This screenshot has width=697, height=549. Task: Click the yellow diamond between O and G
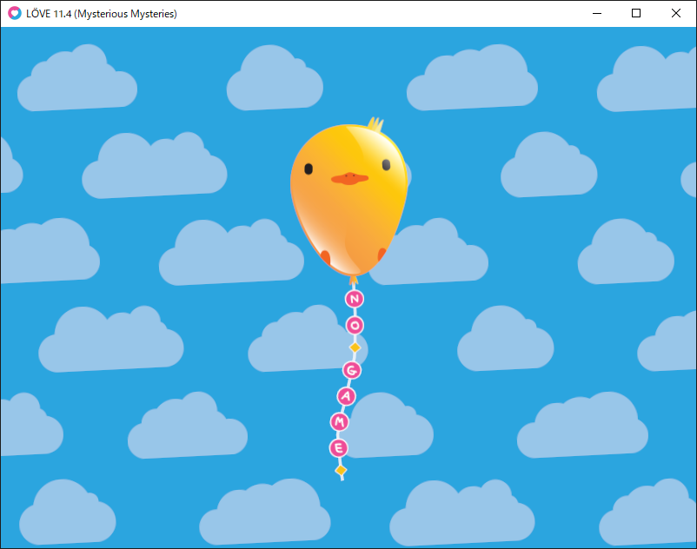[x=355, y=347]
